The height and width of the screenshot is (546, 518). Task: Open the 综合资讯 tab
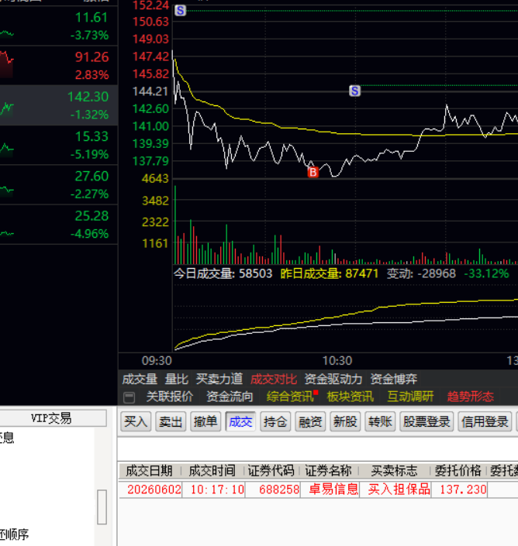[x=290, y=397]
